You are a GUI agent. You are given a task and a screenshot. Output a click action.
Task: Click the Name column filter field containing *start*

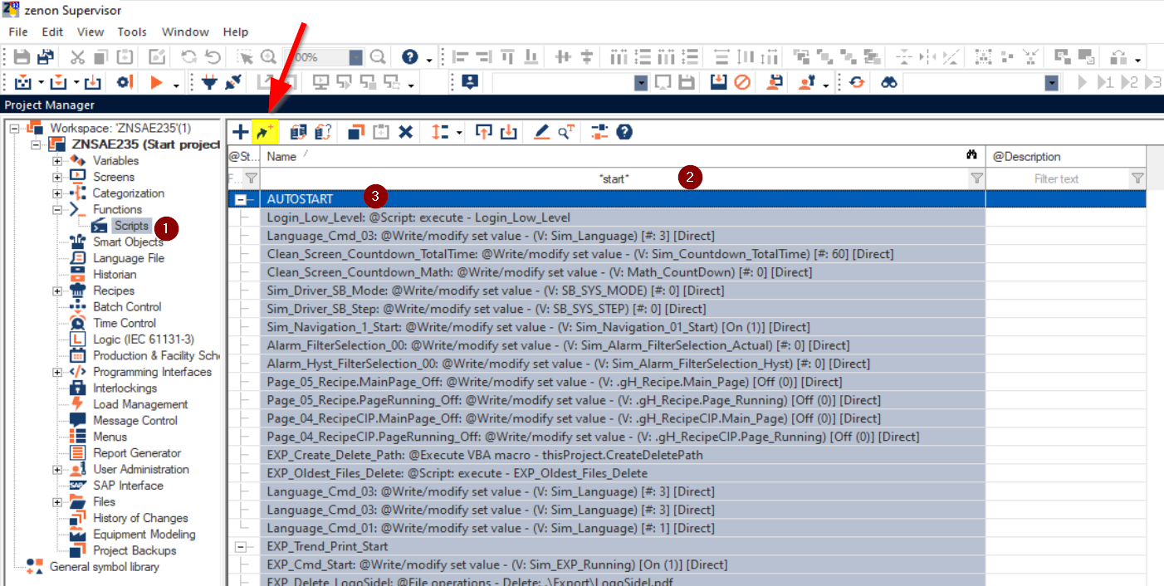(x=614, y=178)
